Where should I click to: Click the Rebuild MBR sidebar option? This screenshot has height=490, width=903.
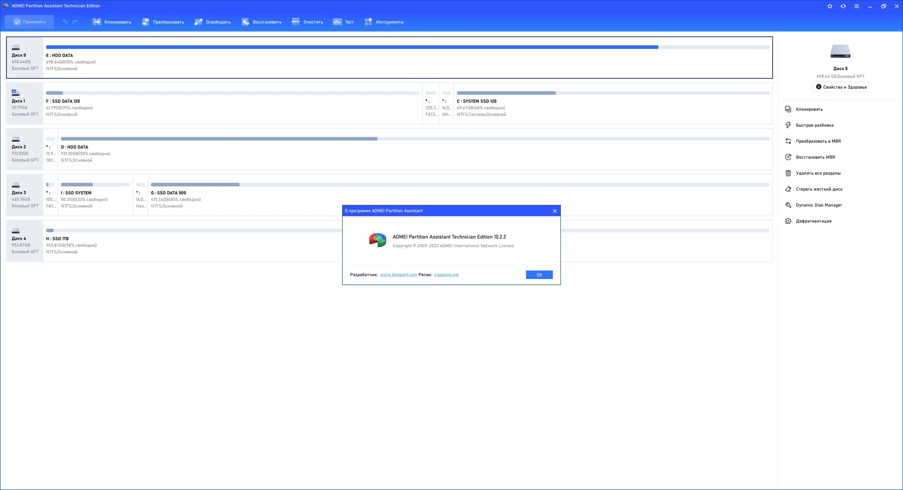coord(815,157)
